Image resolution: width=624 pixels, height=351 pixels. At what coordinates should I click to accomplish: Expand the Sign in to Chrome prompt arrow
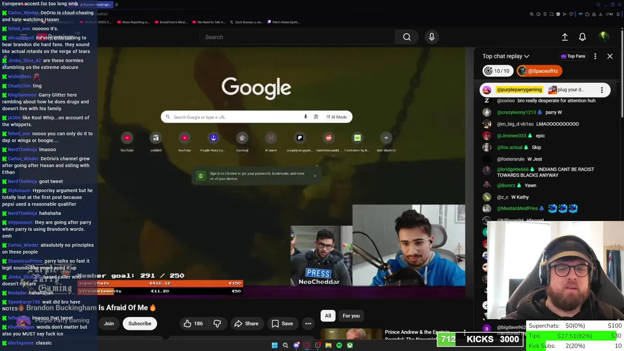315,176
